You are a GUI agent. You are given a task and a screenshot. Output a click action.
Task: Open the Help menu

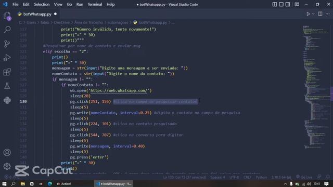click(110, 4)
